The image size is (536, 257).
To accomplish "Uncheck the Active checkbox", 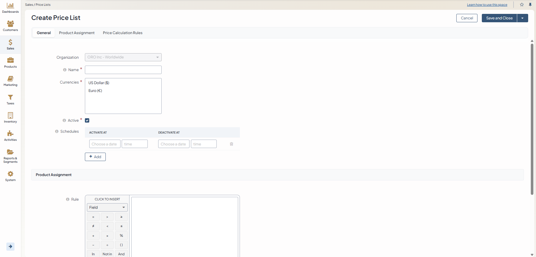I will coord(87,121).
